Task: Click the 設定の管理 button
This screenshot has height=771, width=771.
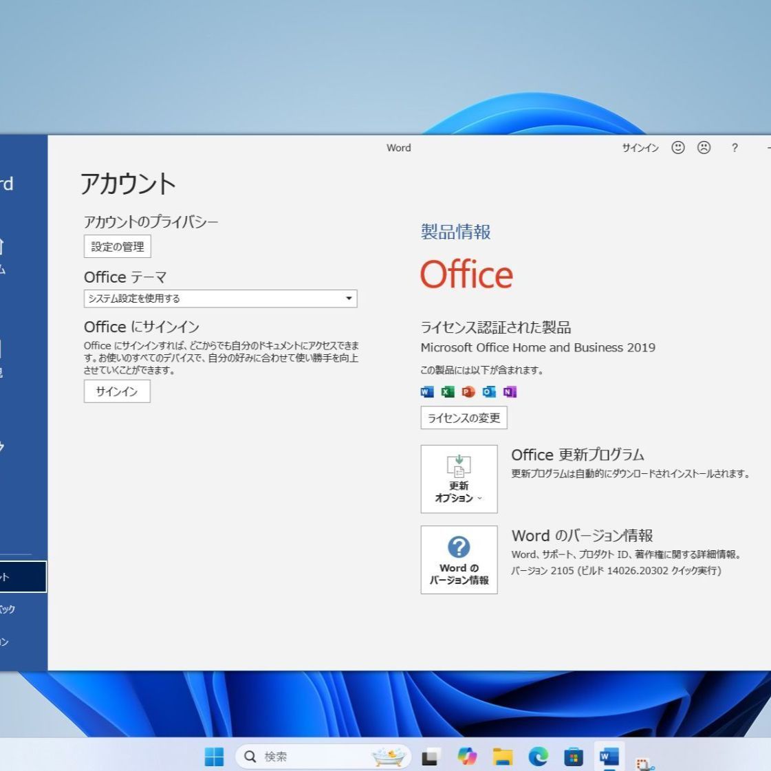Action: (118, 246)
